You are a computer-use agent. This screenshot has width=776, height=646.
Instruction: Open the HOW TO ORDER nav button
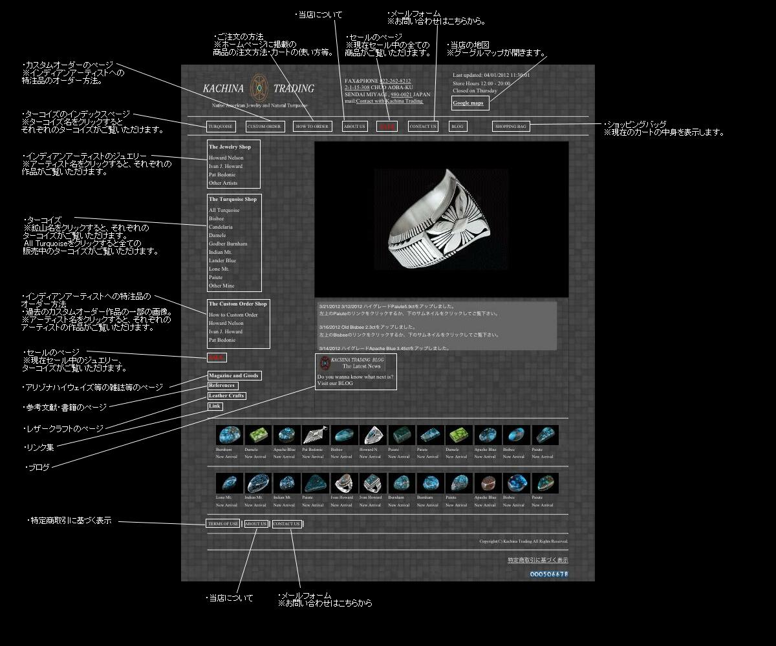point(312,127)
